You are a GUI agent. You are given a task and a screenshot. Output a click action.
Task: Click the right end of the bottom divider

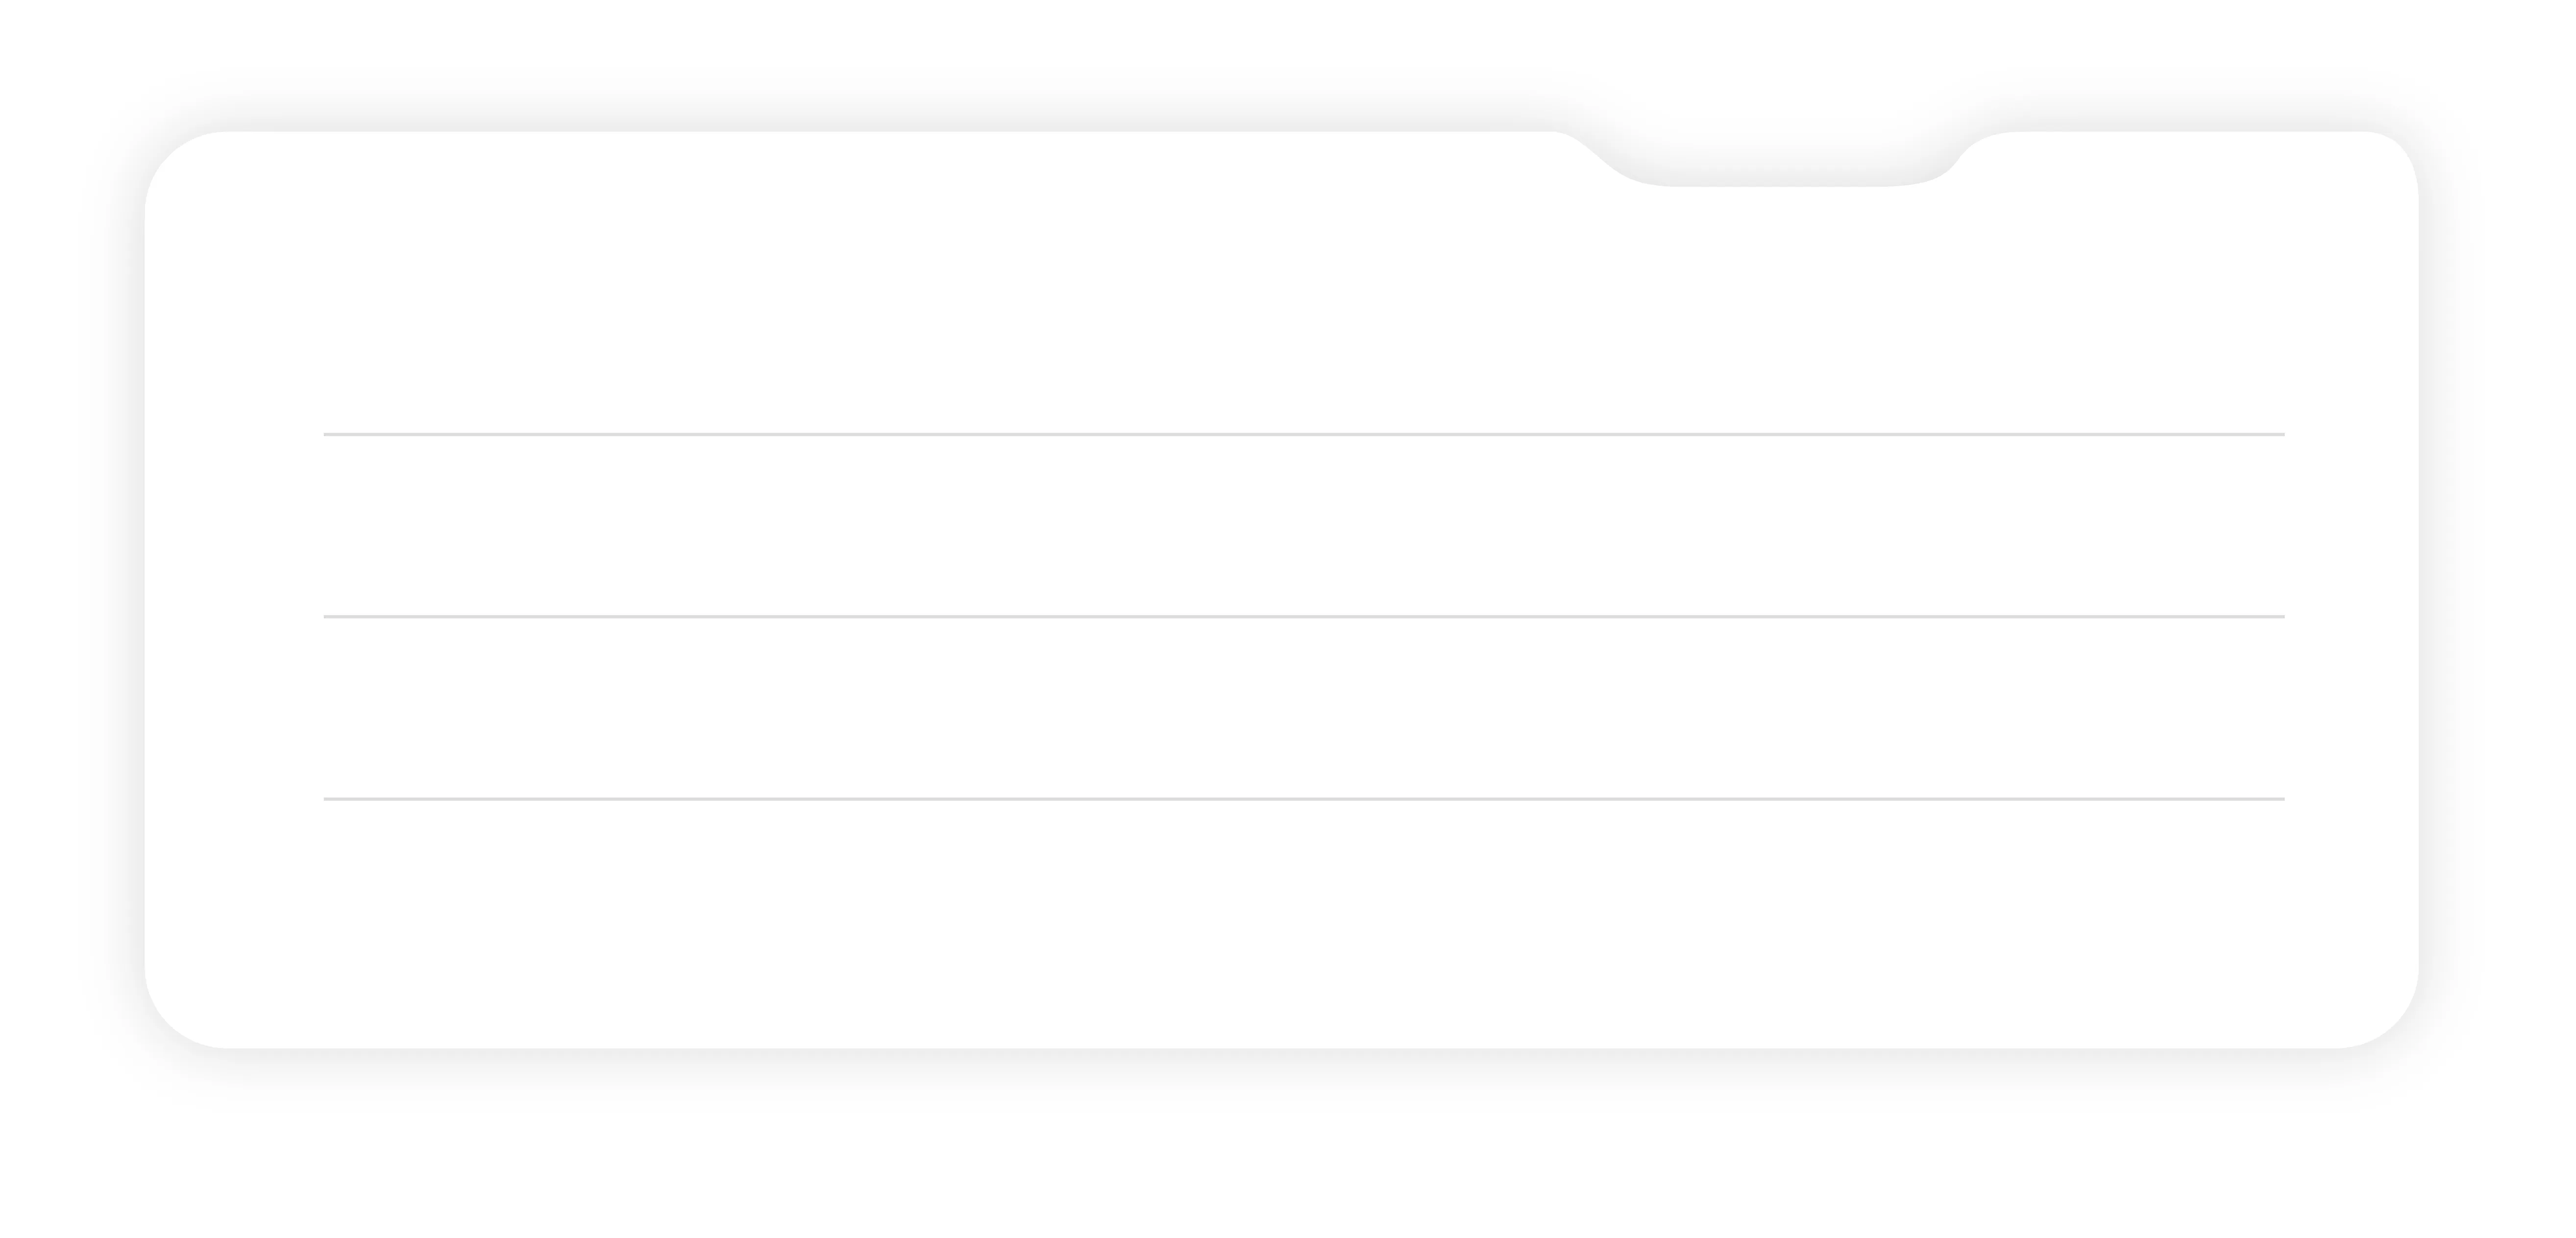click(2279, 799)
